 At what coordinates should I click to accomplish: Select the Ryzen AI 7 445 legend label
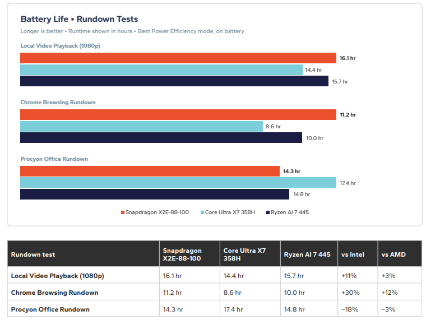[x=290, y=212]
